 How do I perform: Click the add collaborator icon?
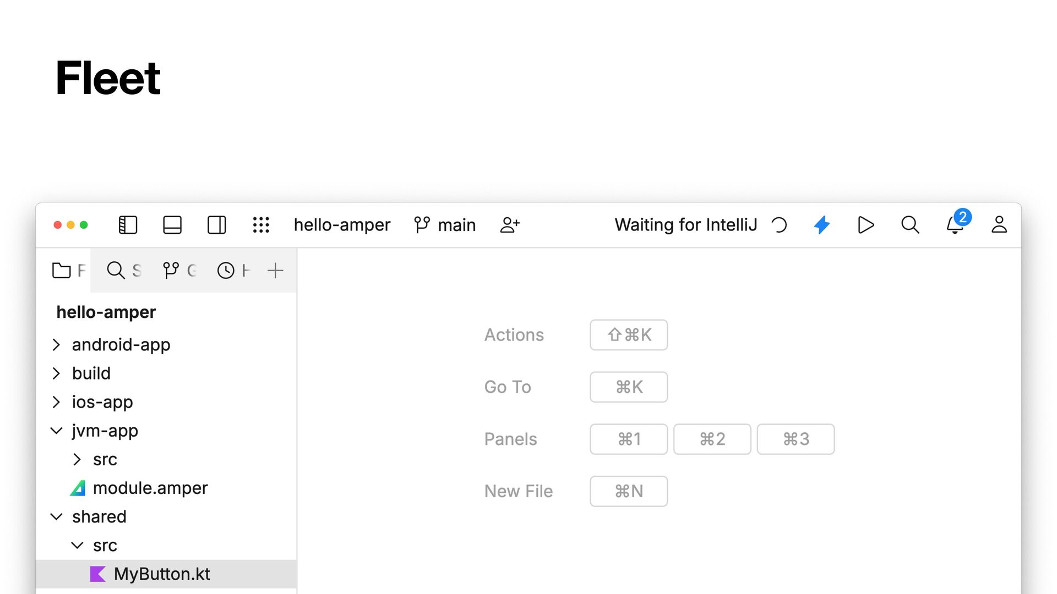coord(510,225)
